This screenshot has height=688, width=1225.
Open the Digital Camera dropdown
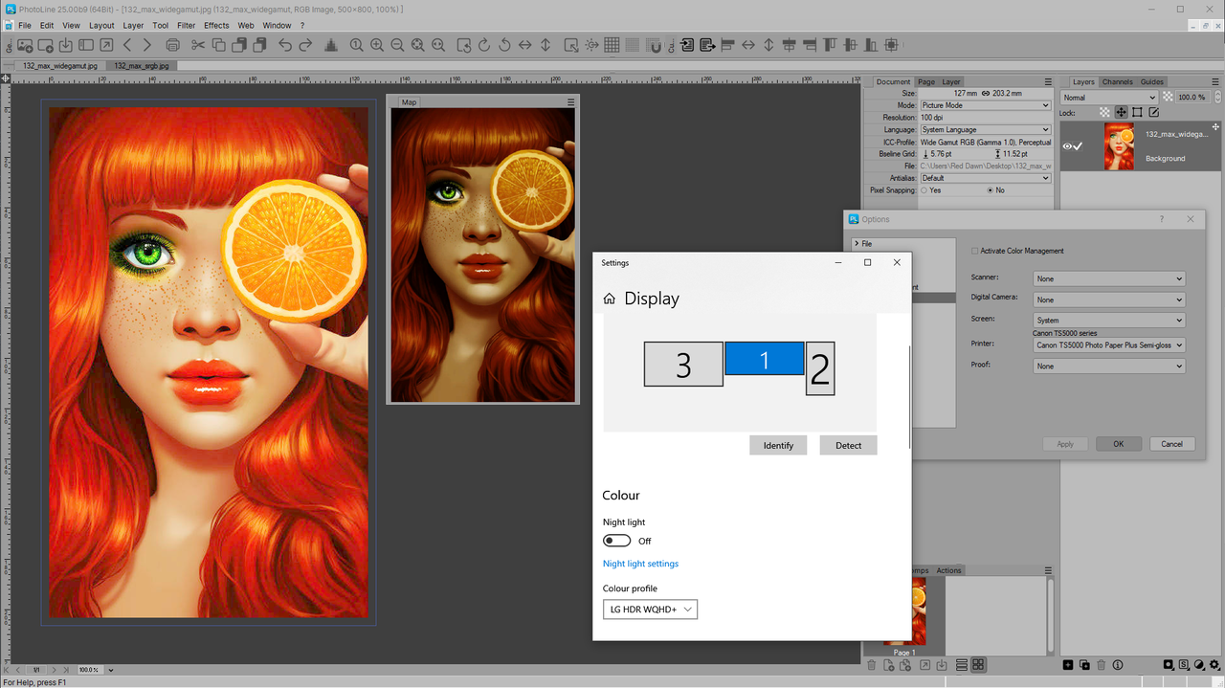1109,300
